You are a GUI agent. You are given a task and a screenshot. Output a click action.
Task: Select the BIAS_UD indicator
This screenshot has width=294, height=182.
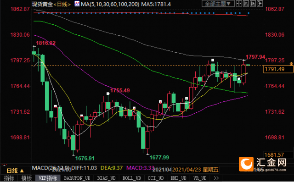pyautogui.click(x=106, y=178)
